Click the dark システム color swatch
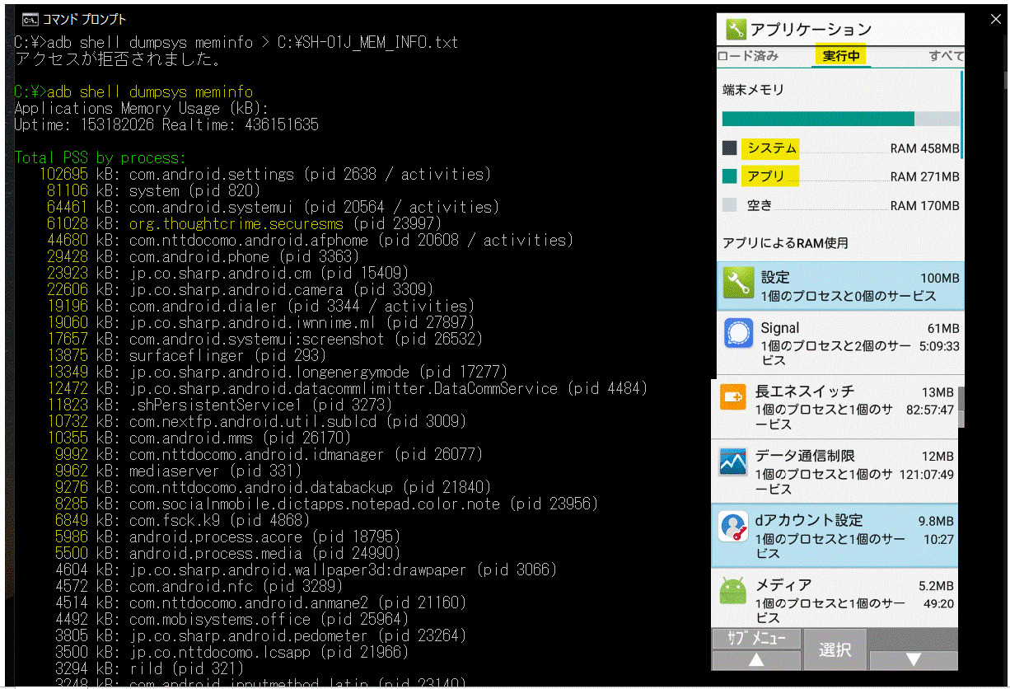The image size is (1010, 689). point(729,148)
